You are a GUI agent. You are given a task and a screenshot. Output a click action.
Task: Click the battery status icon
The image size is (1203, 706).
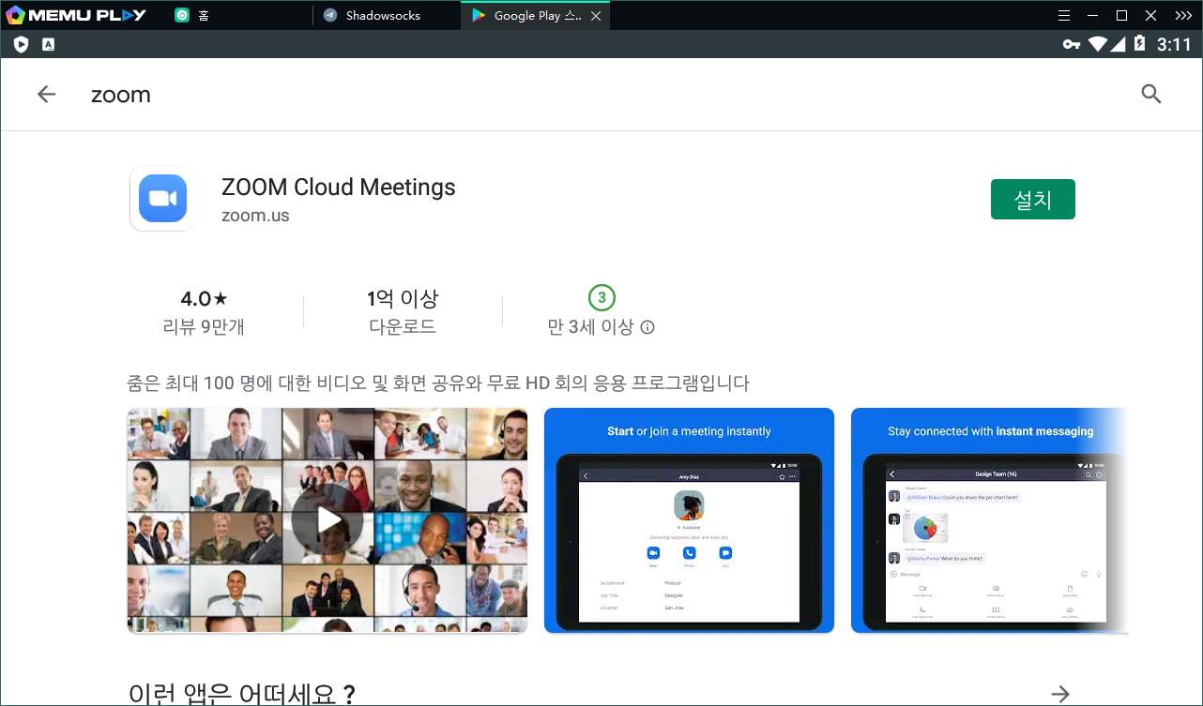(x=1139, y=44)
